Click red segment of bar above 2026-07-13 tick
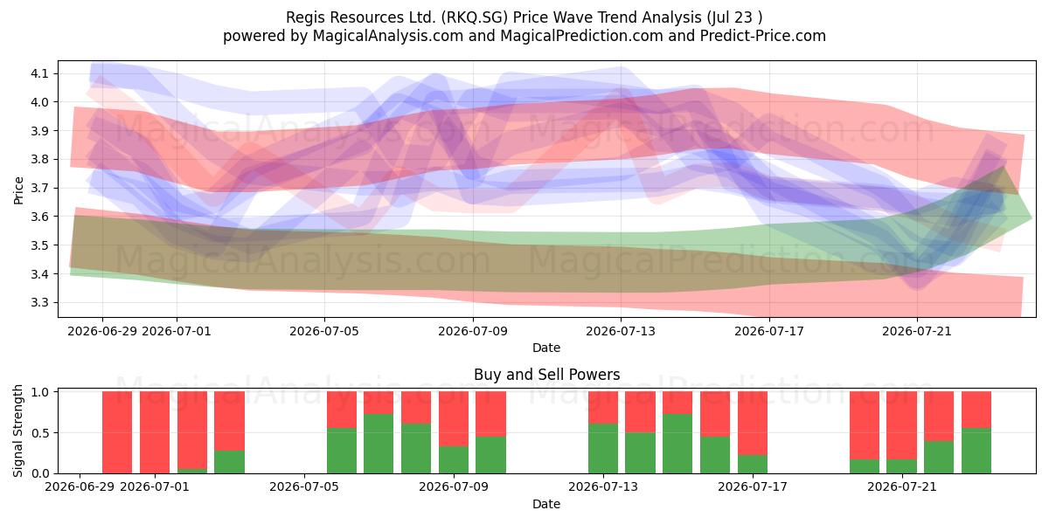Viewport: 1049px width, 524px height. (603, 408)
